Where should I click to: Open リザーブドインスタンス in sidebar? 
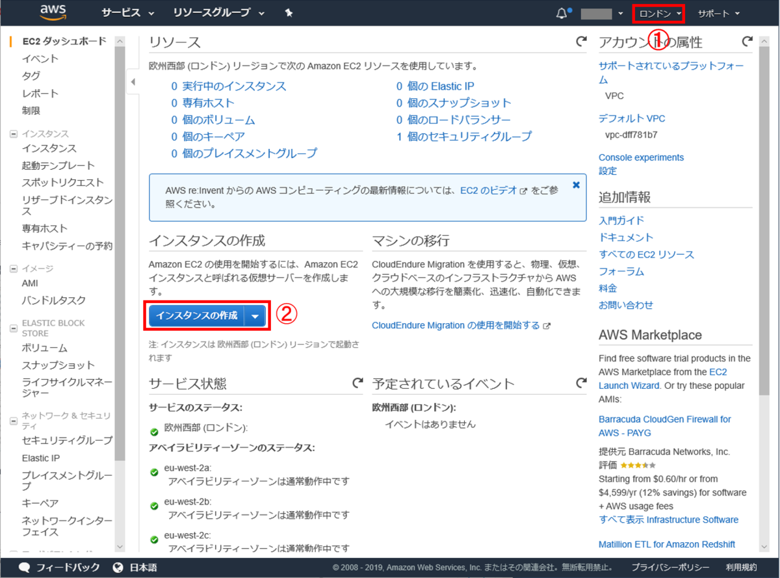point(67,205)
